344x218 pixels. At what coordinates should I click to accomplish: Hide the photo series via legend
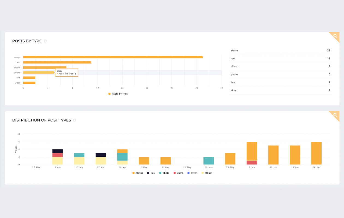(164, 173)
